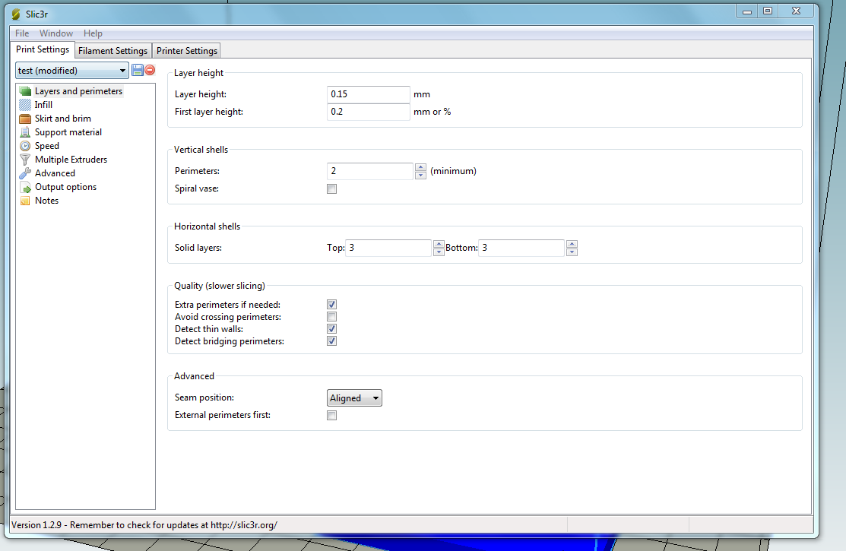Select Speed in the sidebar
This screenshot has height=551, width=846.
click(x=47, y=146)
